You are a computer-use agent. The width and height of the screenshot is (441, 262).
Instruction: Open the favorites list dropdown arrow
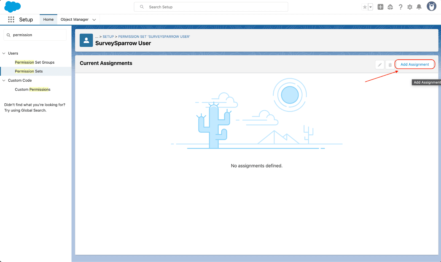[370, 7]
